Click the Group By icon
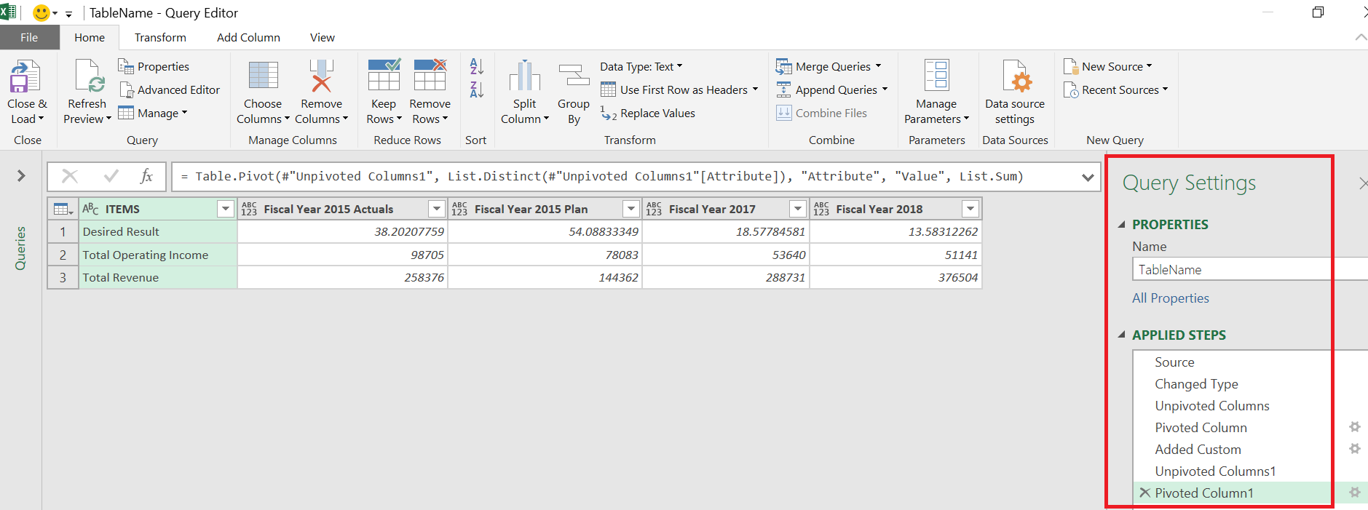Image resolution: width=1368 pixels, height=510 pixels. tap(574, 76)
